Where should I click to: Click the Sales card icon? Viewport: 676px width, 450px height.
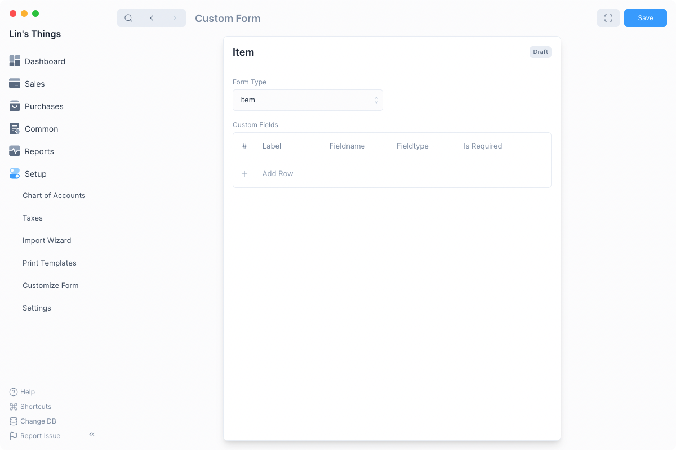pyautogui.click(x=15, y=84)
